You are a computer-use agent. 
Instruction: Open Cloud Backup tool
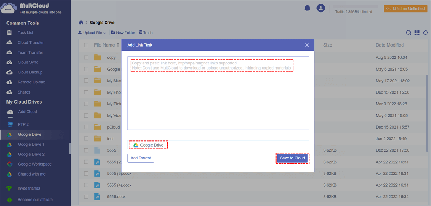[30, 72]
